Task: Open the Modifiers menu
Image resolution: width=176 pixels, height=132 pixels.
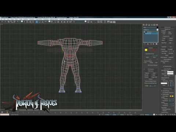Action: (26, 19)
